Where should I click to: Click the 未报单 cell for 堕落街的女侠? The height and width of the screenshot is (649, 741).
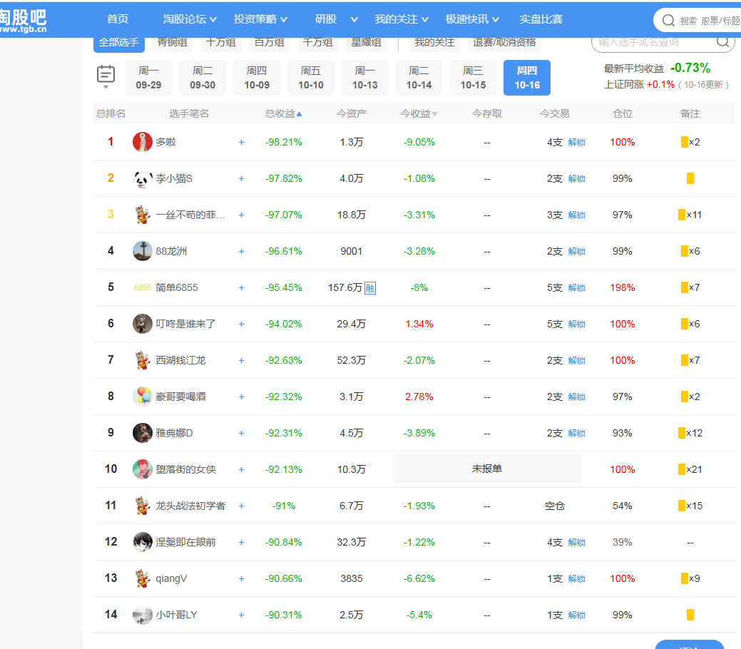[487, 469]
